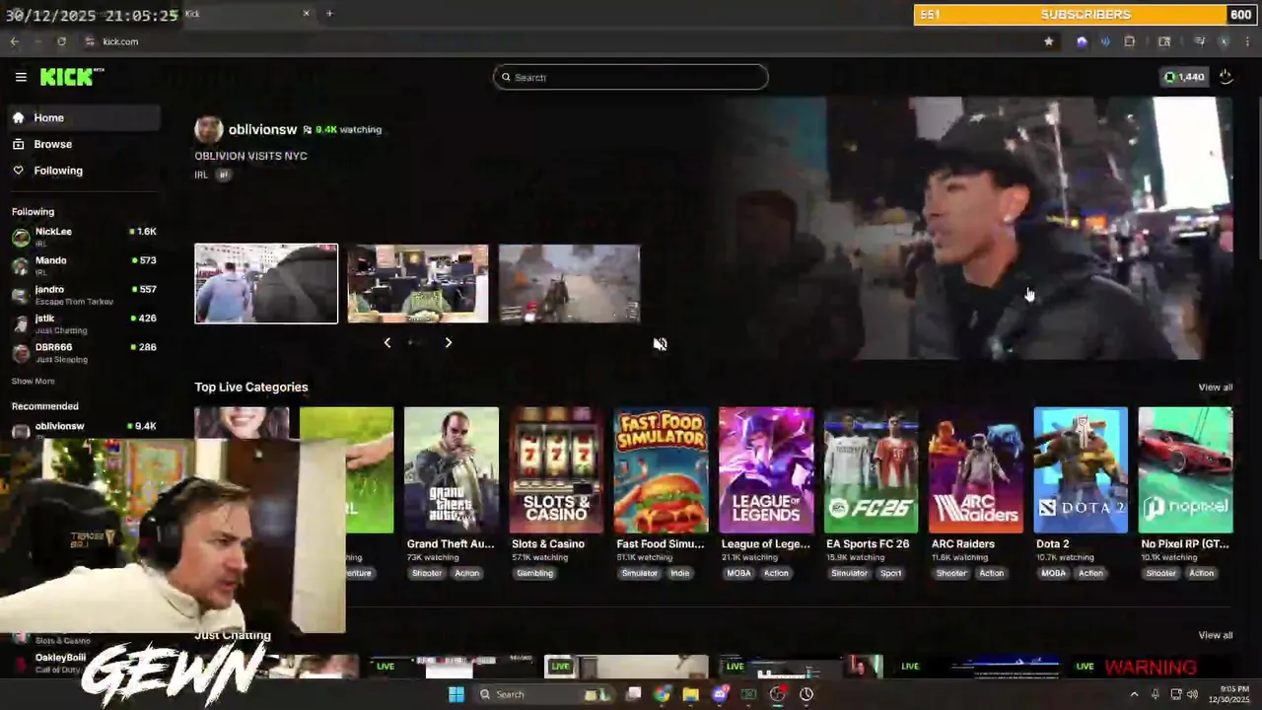Click the taskbar volume speaker icon
The image size is (1262, 710).
pos(1192,694)
